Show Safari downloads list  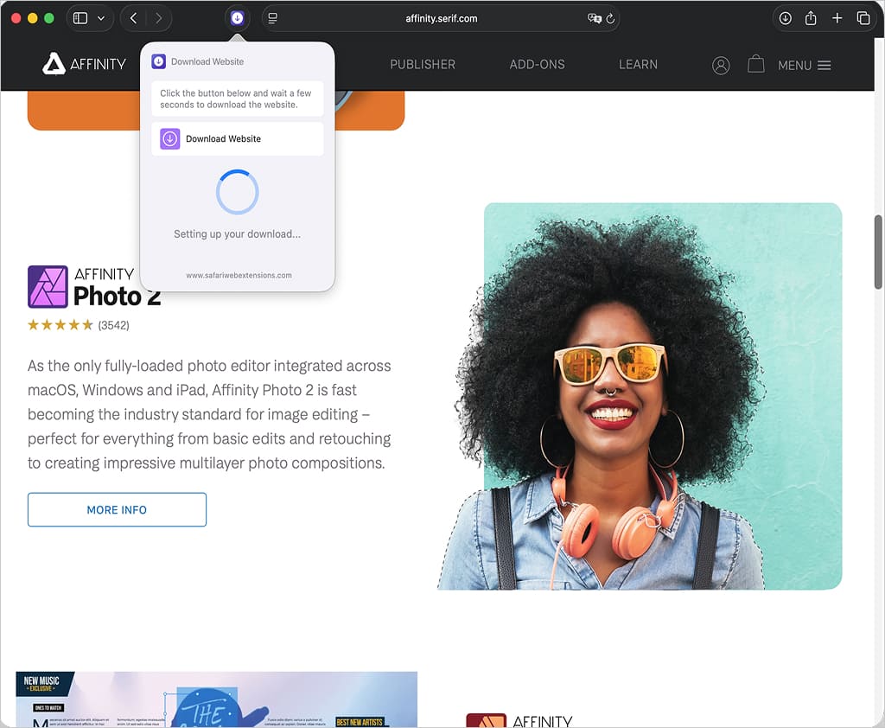(786, 18)
